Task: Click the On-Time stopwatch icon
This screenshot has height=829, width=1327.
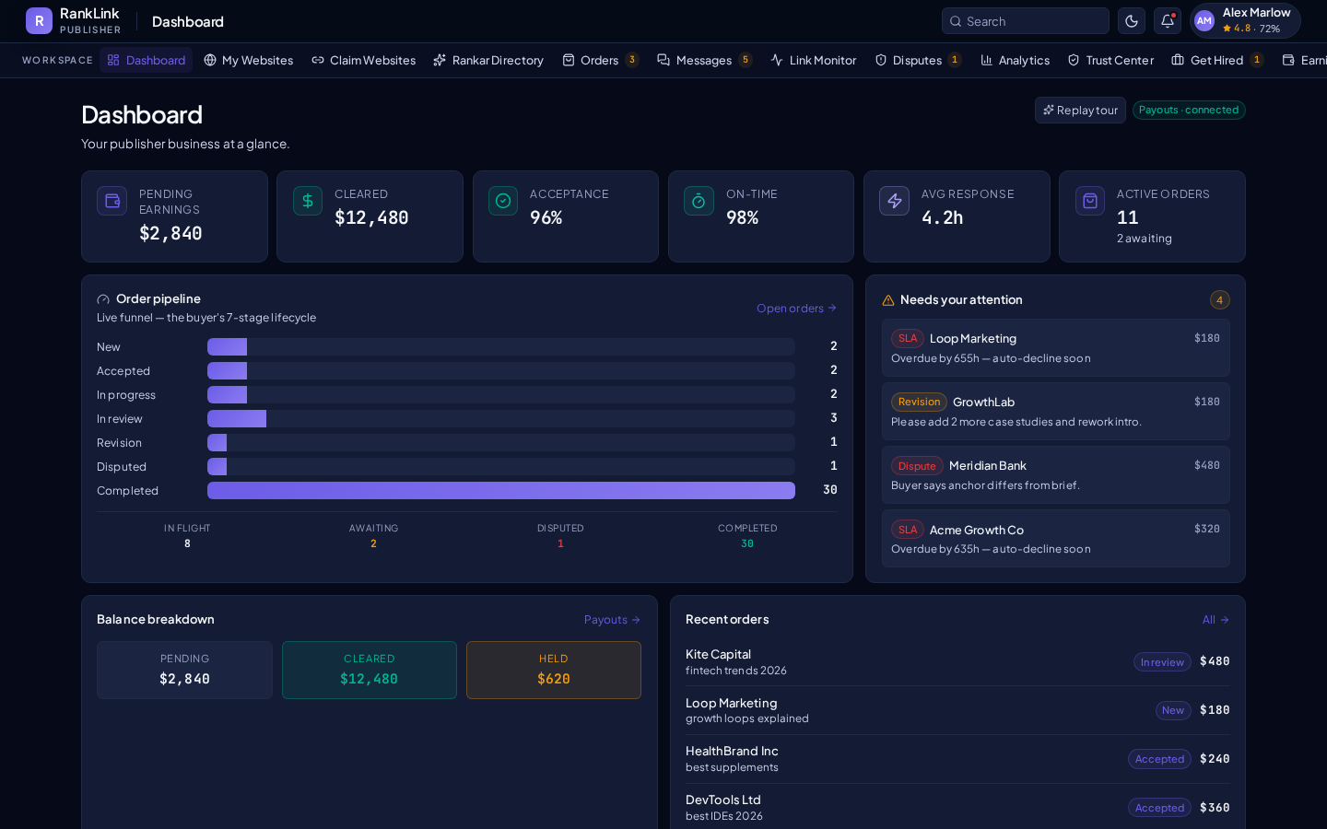Action: (699, 201)
